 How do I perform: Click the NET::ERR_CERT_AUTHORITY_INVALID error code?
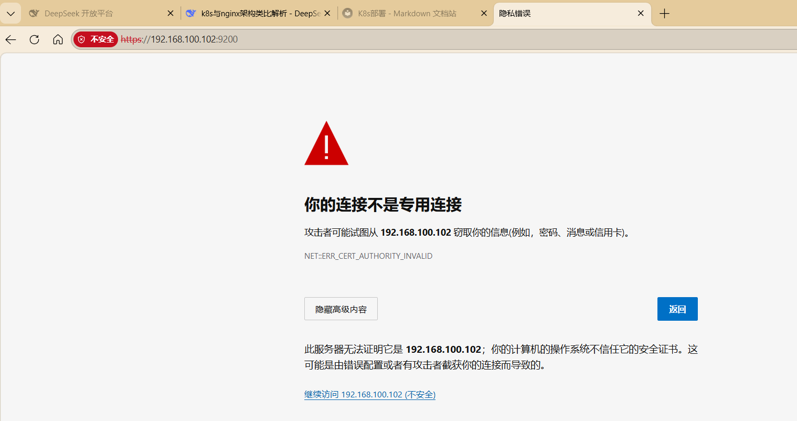tap(368, 256)
